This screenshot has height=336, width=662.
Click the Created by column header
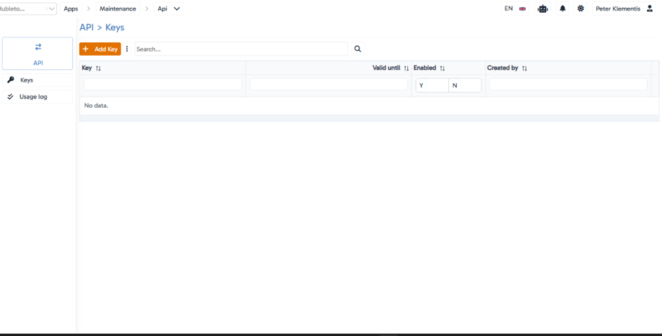coord(568,68)
